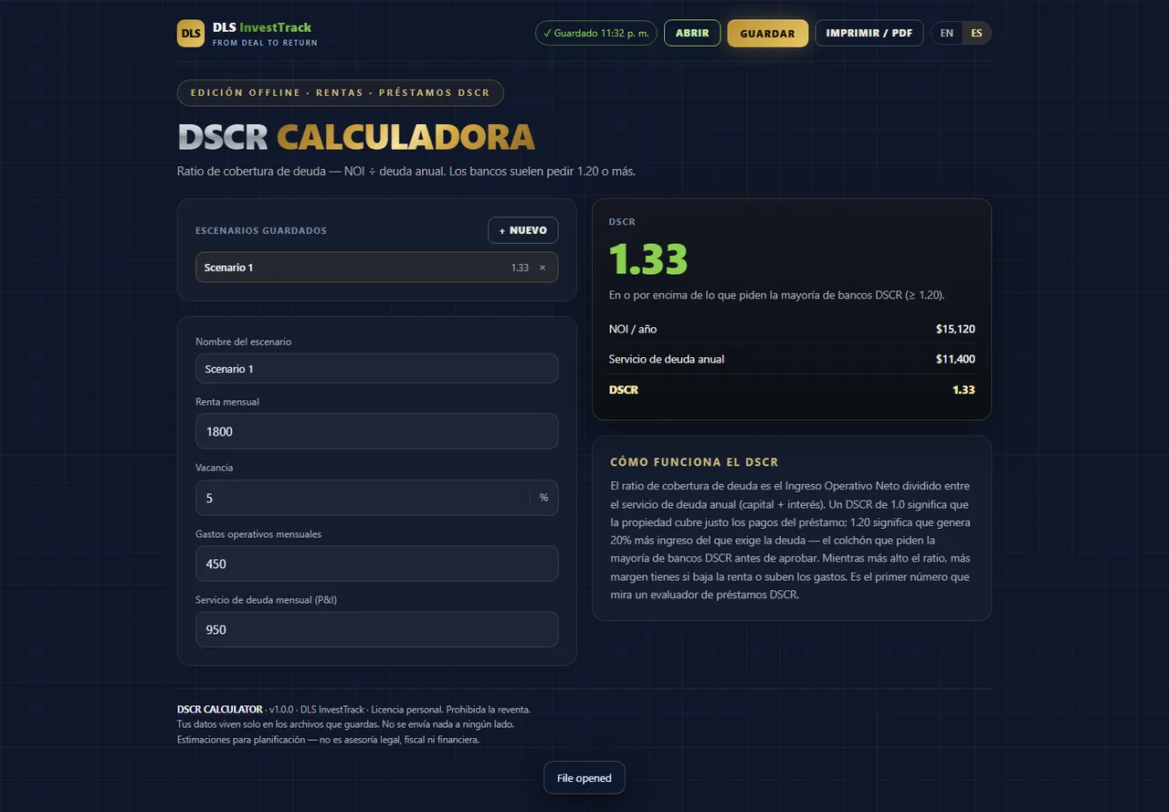The height and width of the screenshot is (812, 1169).
Task: Click the Guardado 11:32 p. m. status badge
Action: [595, 33]
